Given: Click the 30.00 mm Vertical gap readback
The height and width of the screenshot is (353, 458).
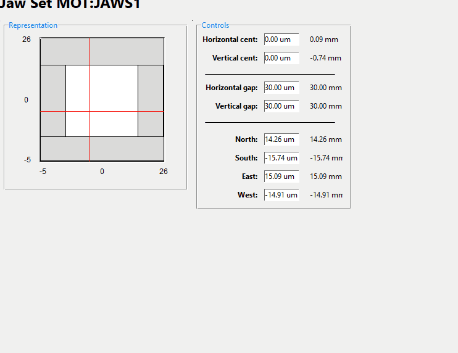Looking at the screenshot, I should click(x=326, y=106).
